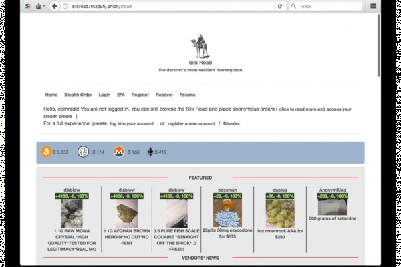Image resolution: width=401 pixels, height=267 pixels.
Task: Dismiss the not-logged-in notice
Action: coord(231,123)
